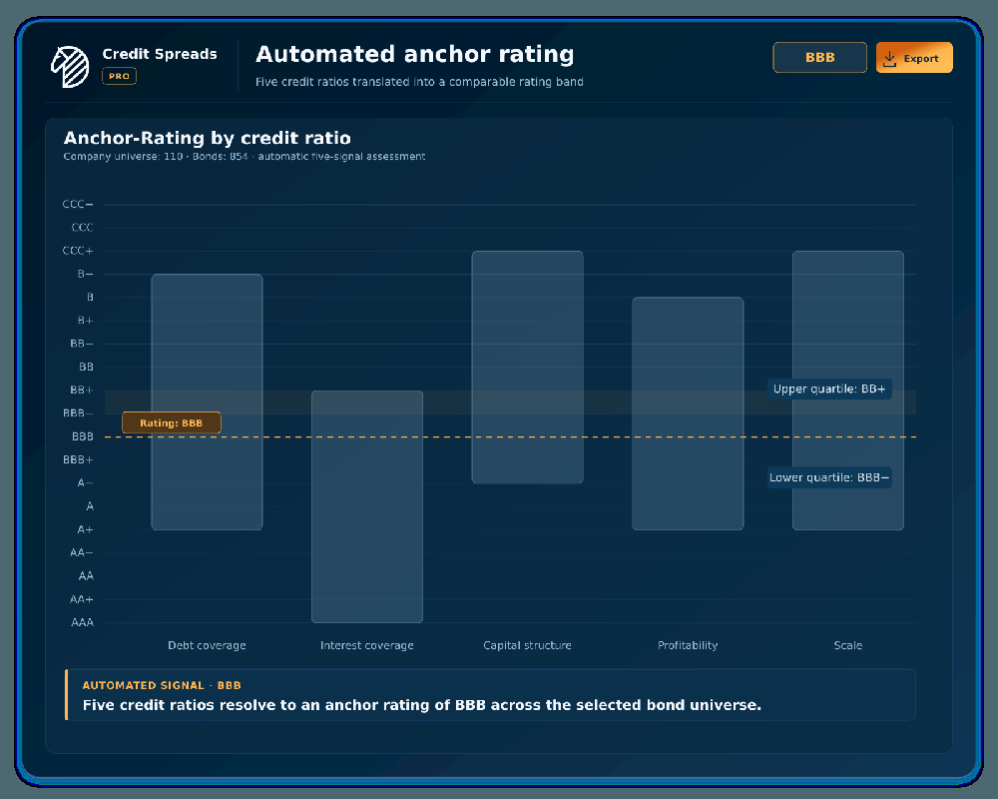The height and width of the screenshot is (799, 998).
Task: Select the Debt coverage bar
Action: tap(207, 402)
